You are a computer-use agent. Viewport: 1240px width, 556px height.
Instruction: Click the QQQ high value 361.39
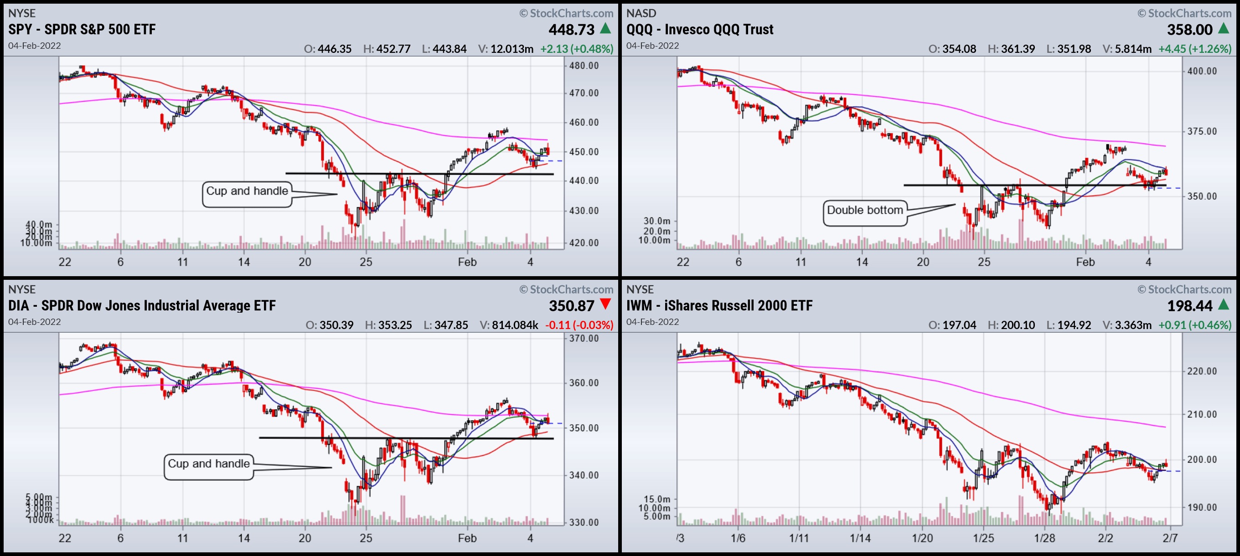pyautogui.click(x=1018, y=49)
